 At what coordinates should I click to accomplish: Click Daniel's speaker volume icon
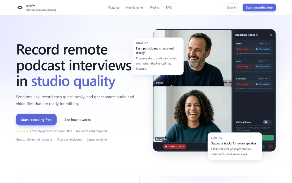[x=237, y=54]
